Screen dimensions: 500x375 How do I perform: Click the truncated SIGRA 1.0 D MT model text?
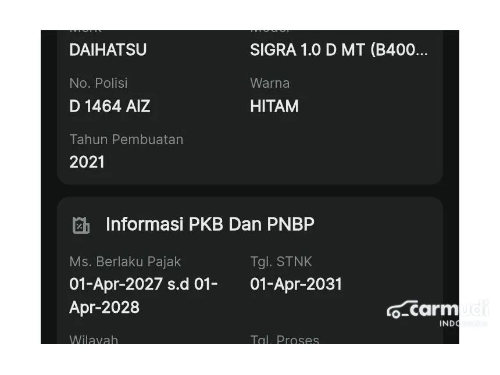click(338, 50)
